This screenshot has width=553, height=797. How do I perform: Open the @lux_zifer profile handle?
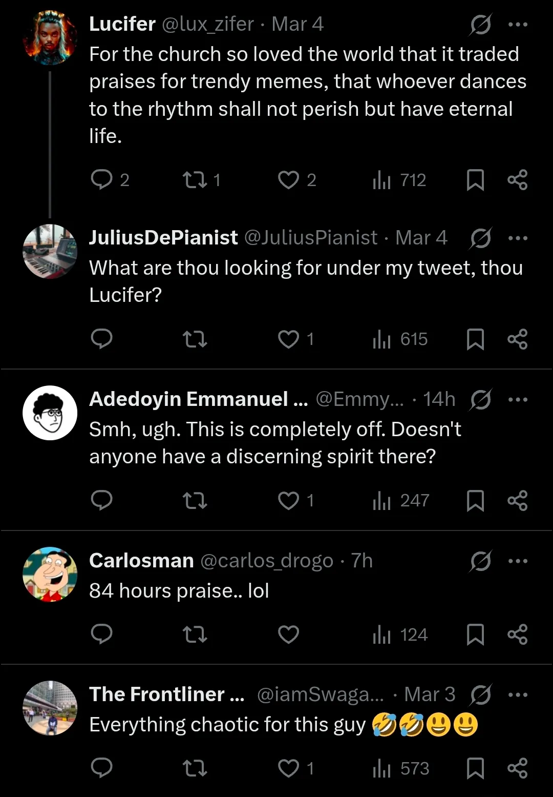(207, 24)
